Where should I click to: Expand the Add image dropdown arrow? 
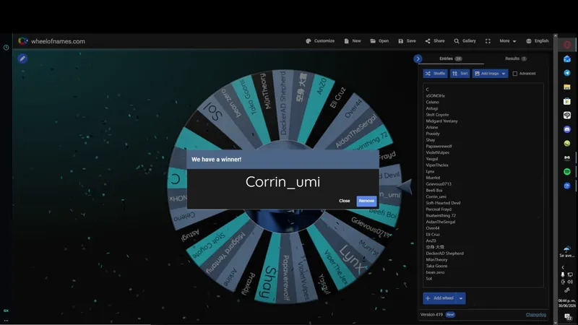point(504,74)
